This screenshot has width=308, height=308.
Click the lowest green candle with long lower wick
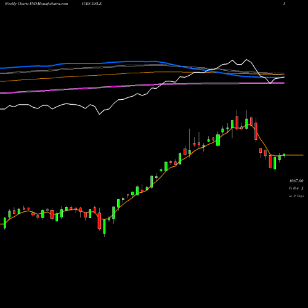pos(104,227)
